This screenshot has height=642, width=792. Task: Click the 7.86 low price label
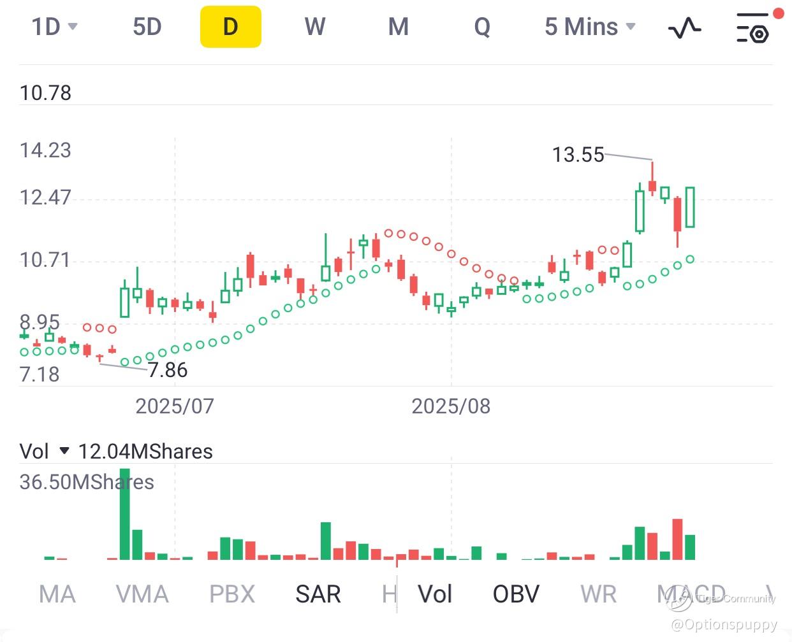click(x=168, y=370)
